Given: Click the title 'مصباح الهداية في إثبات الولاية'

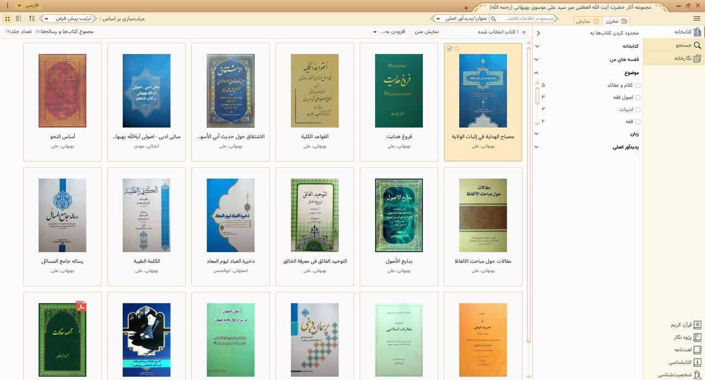Looking at the screenshot, I should click(483, 137).
